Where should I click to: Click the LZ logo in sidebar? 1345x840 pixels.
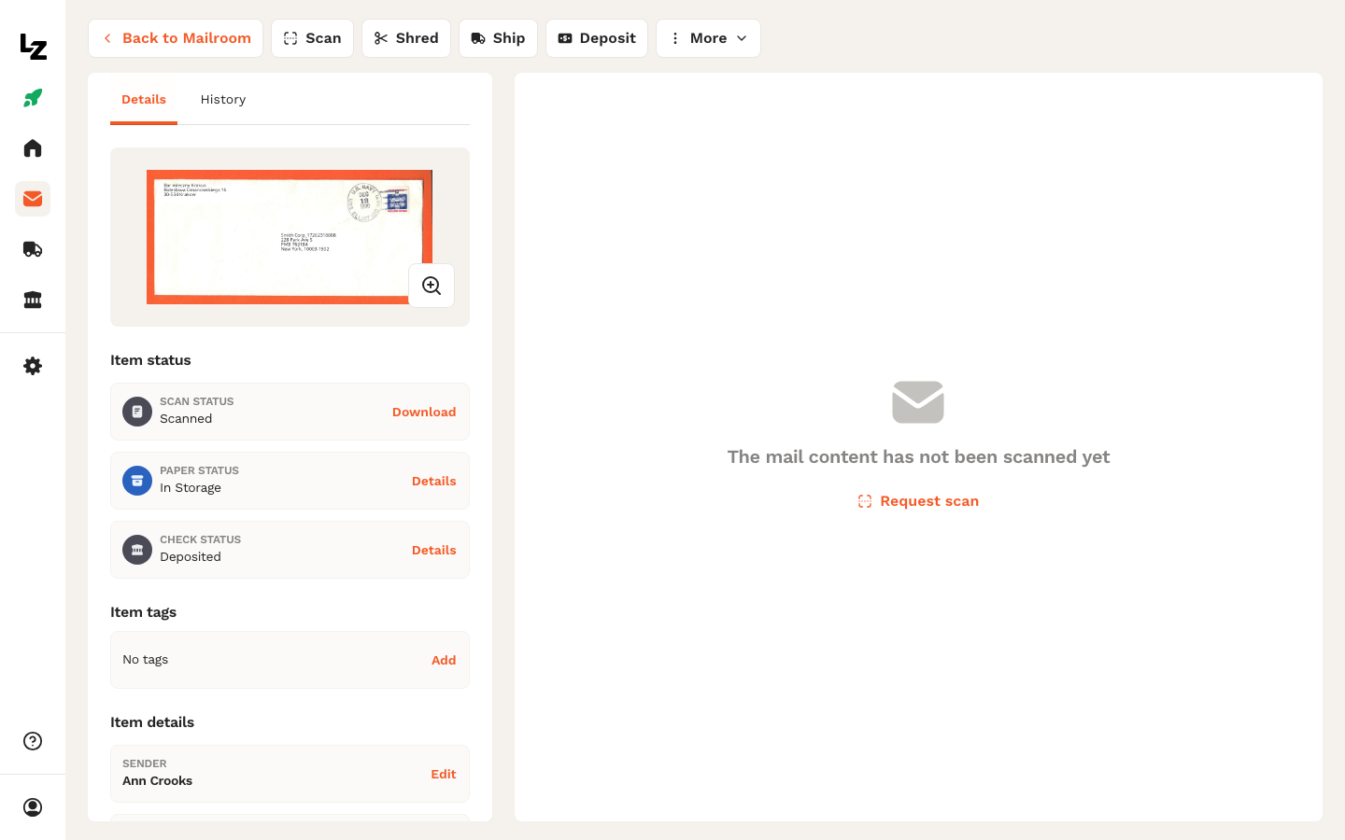33,48
